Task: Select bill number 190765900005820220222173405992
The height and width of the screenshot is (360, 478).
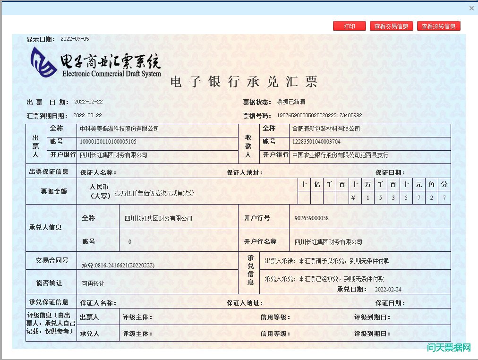Action: point(319,115)
